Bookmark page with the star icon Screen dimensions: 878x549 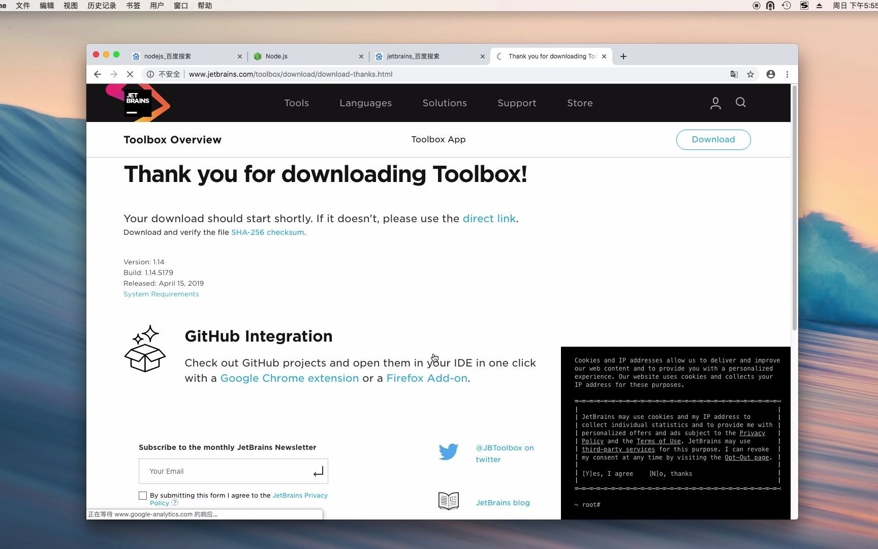[750, 74]
